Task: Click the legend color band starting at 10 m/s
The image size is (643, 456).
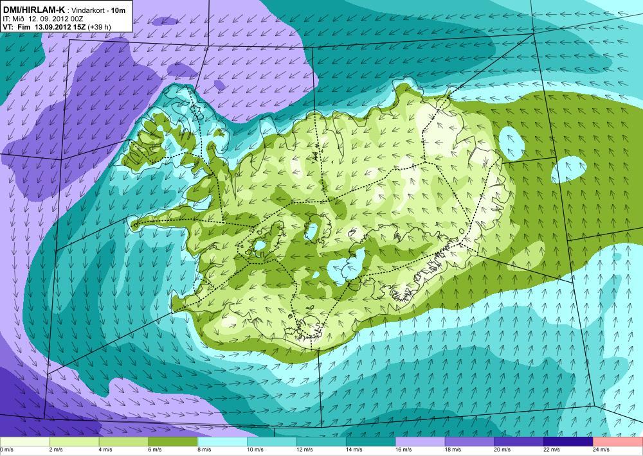Action: (x=271, y=442)
